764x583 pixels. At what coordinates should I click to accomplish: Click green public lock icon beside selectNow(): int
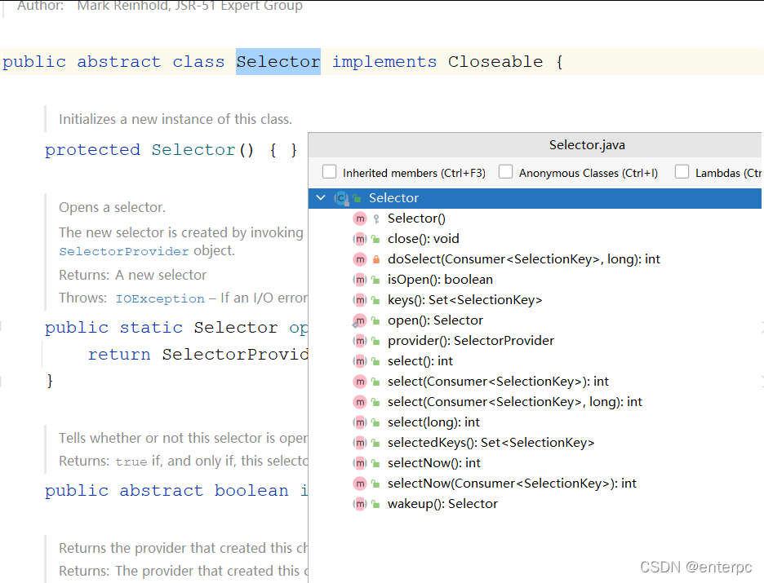point(375,463)
